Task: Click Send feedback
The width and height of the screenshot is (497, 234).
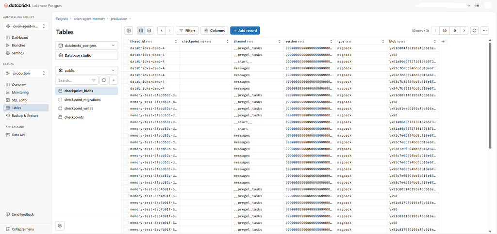Action: [20, 215]
